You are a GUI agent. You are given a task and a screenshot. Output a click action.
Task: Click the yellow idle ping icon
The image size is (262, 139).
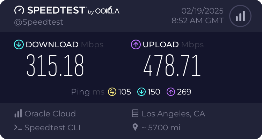[x=112, y=92]
